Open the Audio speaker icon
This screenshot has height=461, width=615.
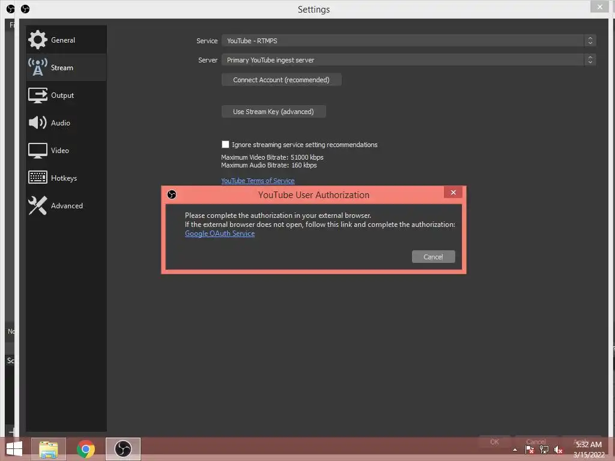point(38,122)
